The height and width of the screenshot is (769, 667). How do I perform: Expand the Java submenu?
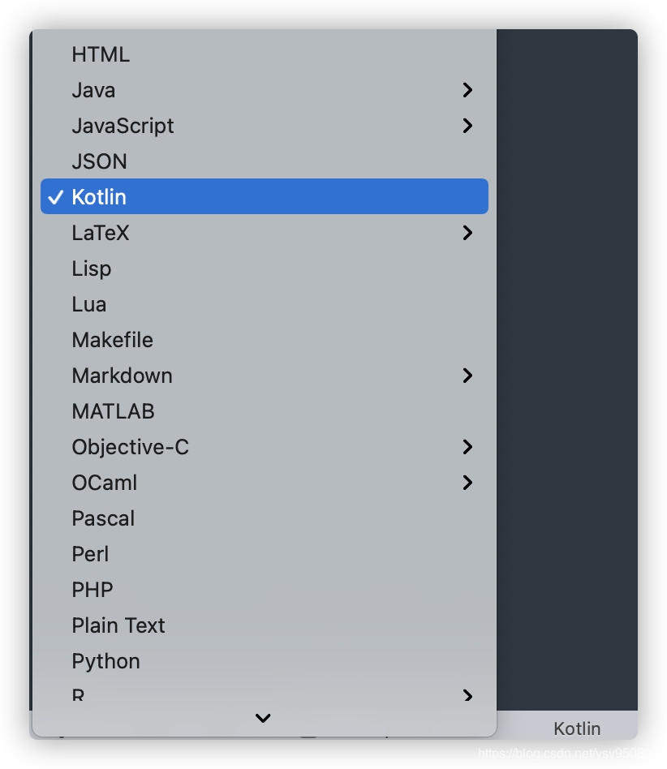pos(467,90)
